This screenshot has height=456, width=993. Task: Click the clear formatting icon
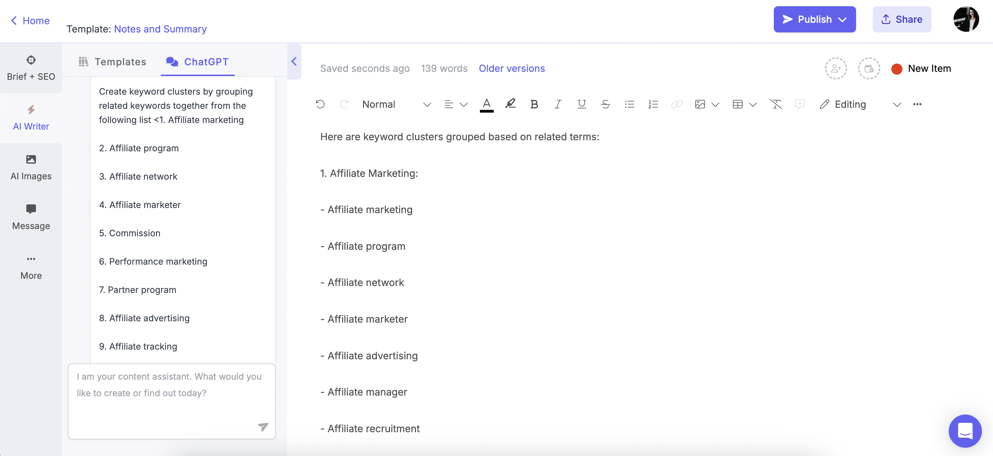tap(776, 104)
